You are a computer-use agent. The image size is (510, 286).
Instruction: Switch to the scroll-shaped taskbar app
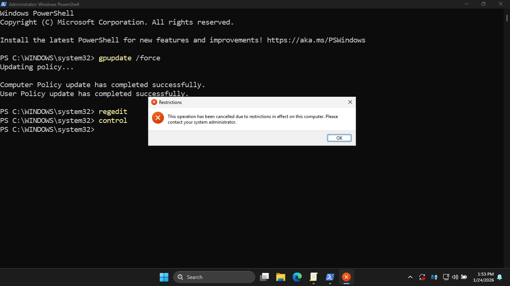click(314, 277)
